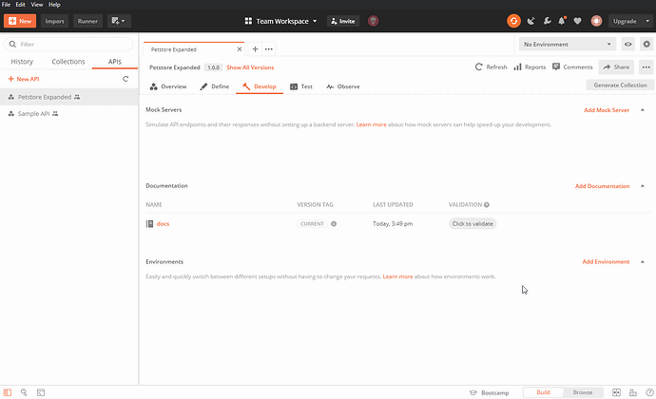Image resolution: width=656 pixels, height=399 pixels.
Task: Collapse the Mock Servers section
Action: tap(643, 110)
